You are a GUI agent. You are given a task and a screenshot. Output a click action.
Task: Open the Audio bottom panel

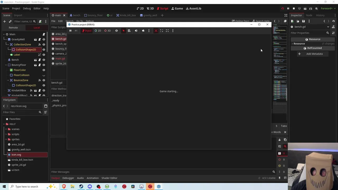pos(80,178)
